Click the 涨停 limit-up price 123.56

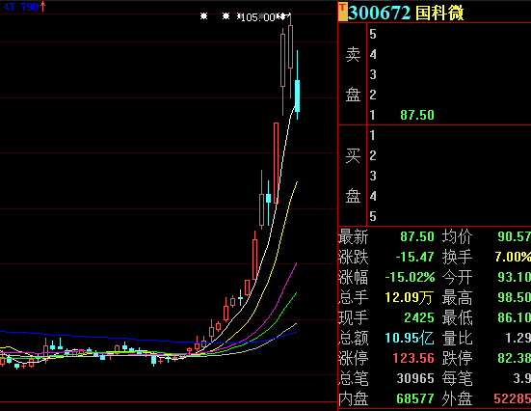tap(413, 358)
